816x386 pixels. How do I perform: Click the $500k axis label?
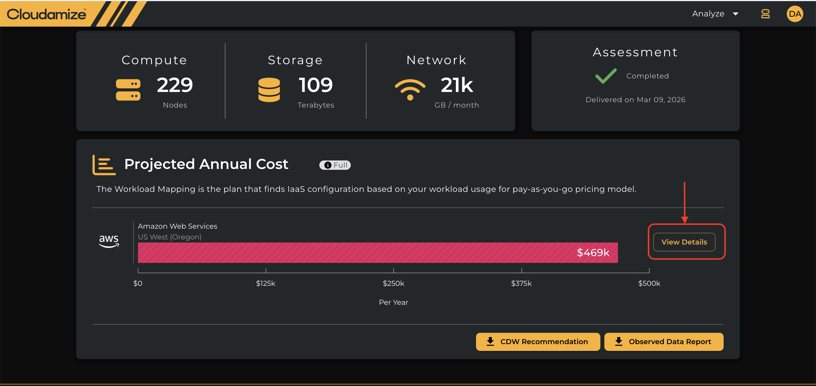point(649,284)
